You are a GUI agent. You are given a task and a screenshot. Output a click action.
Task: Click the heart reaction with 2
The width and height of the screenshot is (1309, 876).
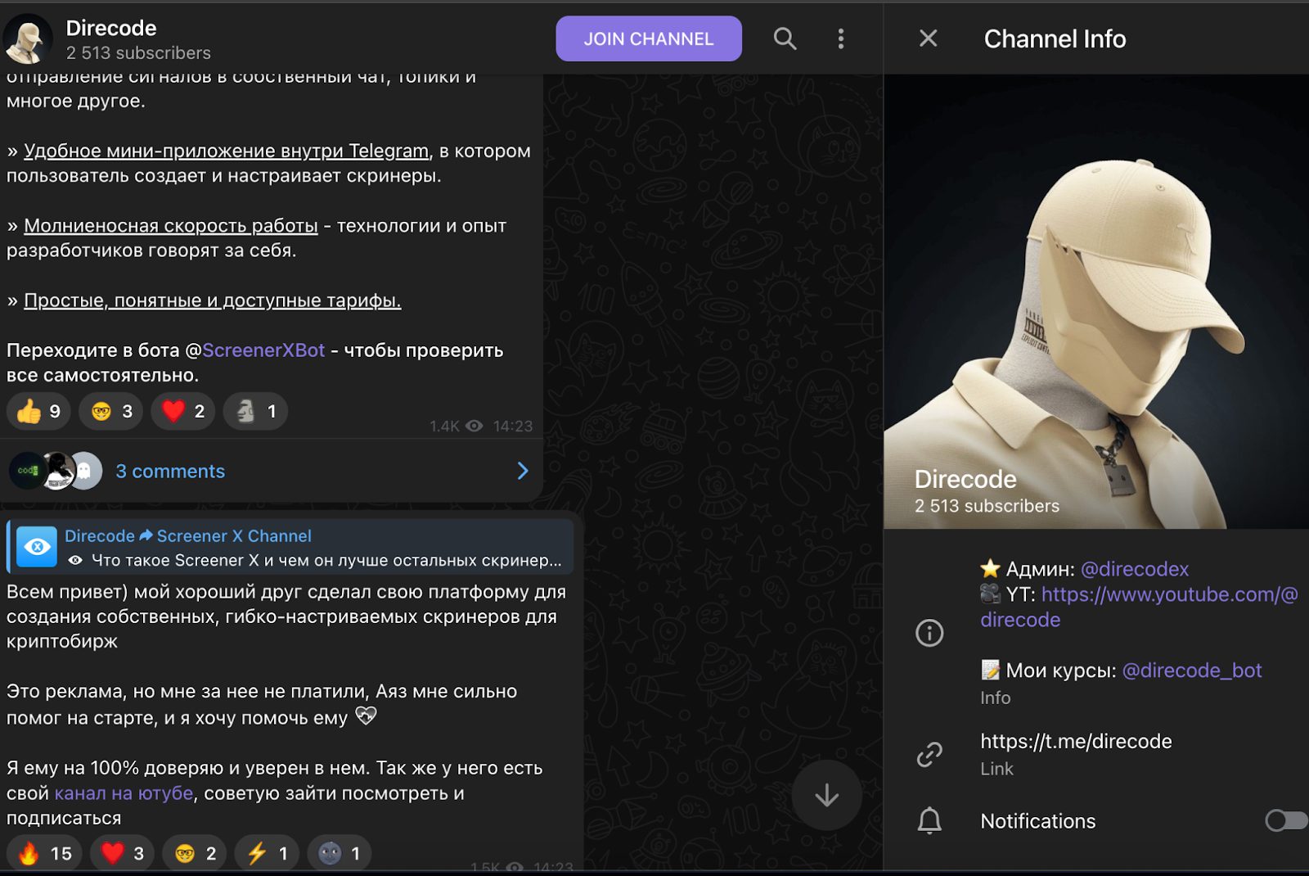pos(183,411)
